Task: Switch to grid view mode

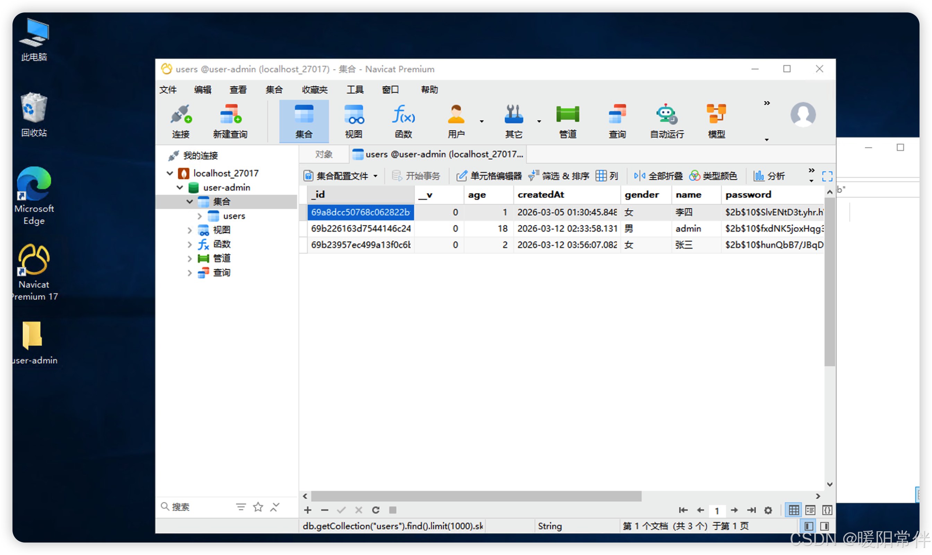Action: [x=794, y=510]
